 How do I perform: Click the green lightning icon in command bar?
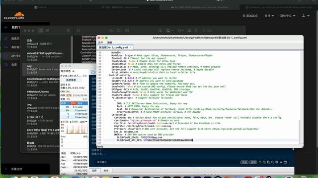(260, 162)
